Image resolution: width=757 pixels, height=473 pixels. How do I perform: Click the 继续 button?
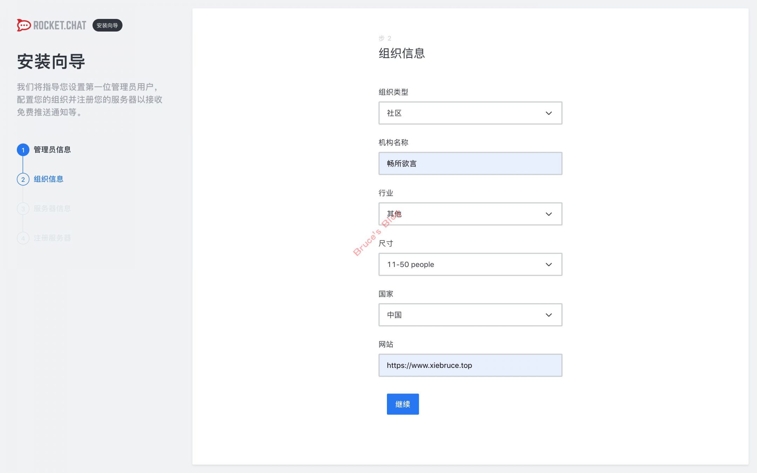403,404
